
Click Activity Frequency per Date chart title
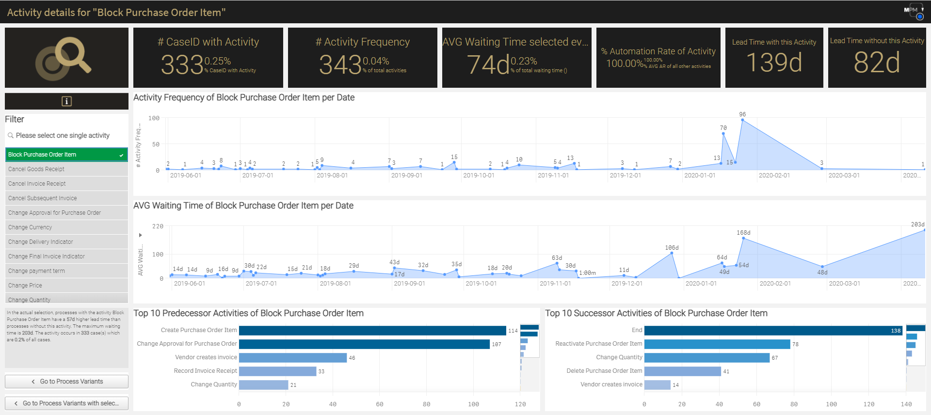tap(244, 97)
